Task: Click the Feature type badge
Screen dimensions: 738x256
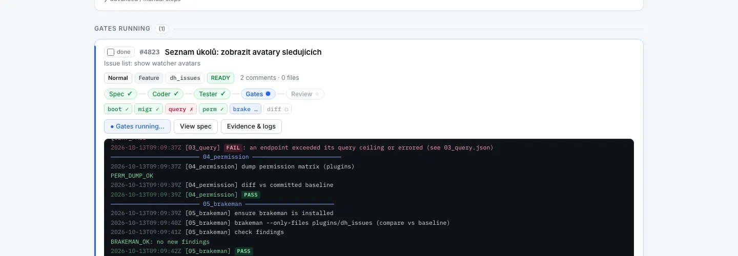Action: tap(149, 78)
